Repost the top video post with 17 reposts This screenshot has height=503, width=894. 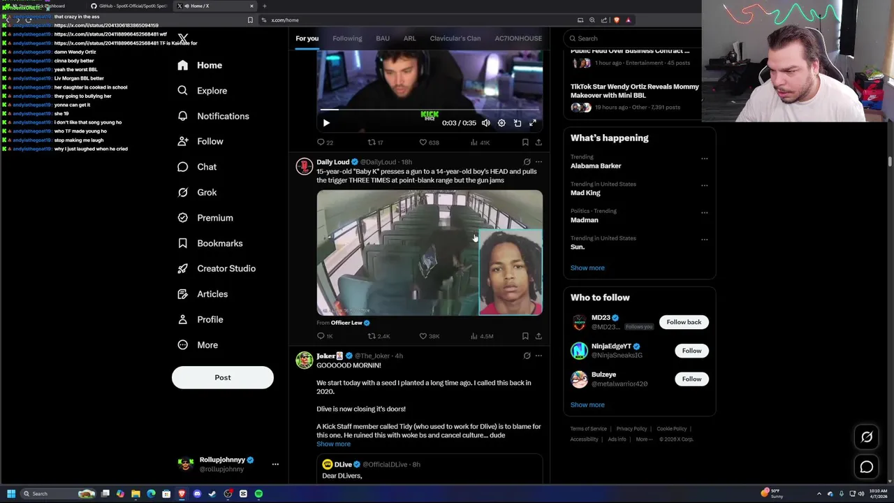coord(376,143)
